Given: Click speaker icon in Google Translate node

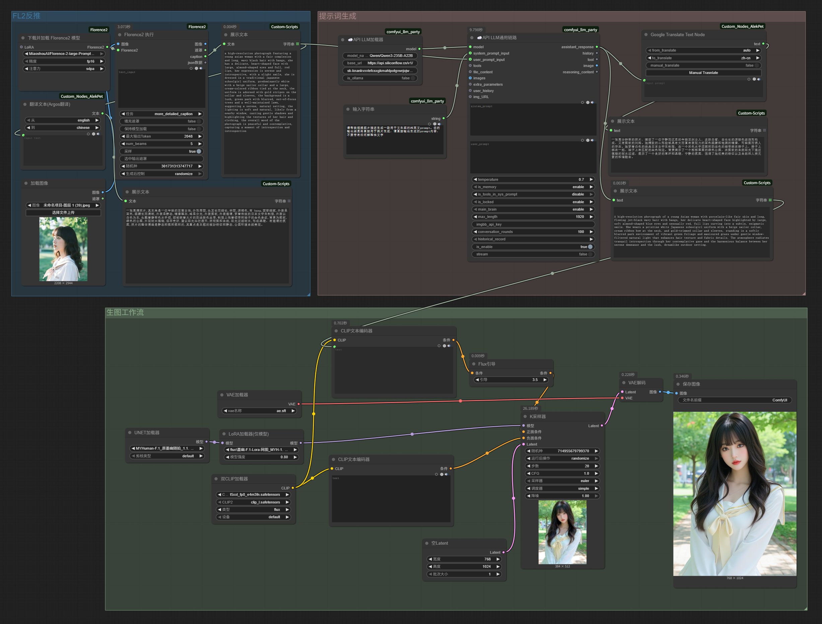Looking at the screenshot, I should coord(759,79).
